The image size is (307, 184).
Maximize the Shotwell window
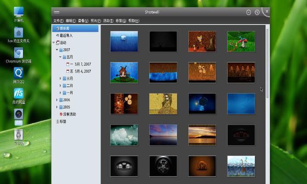click(x=257, y=12)
